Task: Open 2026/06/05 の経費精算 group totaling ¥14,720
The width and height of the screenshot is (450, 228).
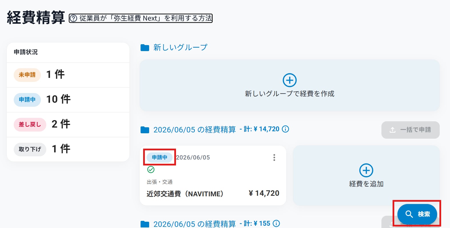Action: 195,130
